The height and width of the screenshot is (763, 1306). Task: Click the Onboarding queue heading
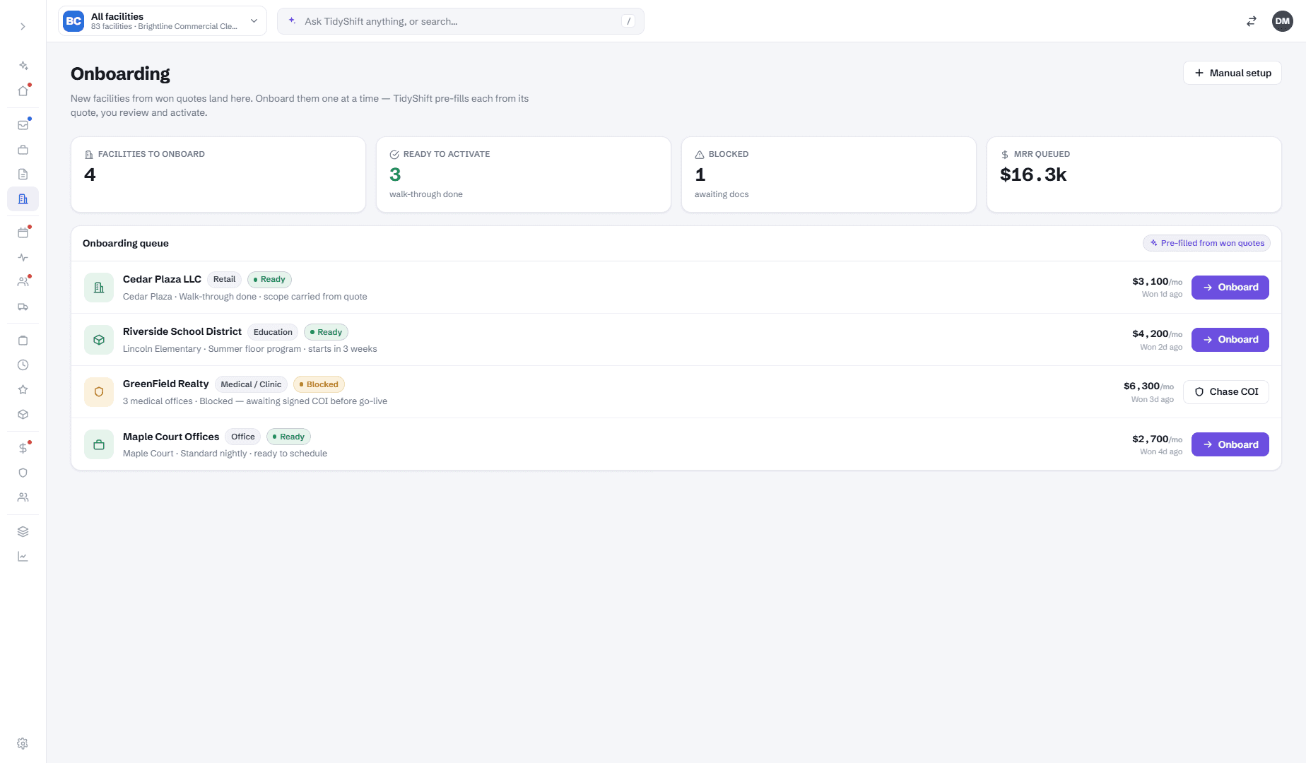click(x=126, y=243)
